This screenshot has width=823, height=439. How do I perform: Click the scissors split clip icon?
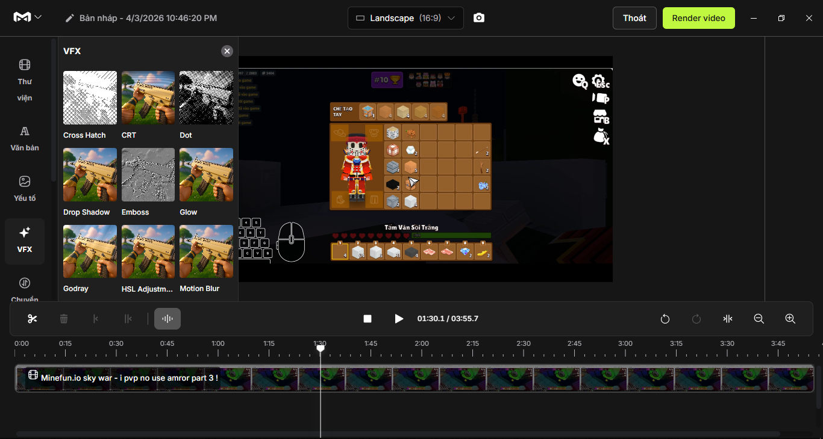click(33, 319)
